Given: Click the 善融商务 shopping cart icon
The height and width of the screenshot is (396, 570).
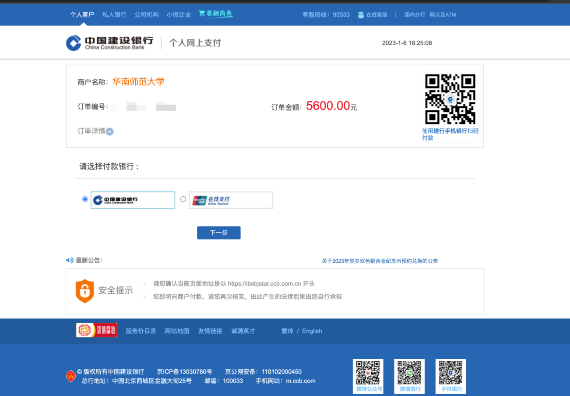Looking at the screenshot, I should point(202,14).
